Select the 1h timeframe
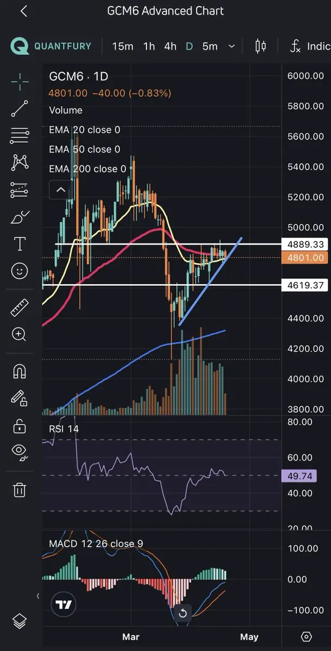Screen dimensions: 331x651 coord(149,46)
